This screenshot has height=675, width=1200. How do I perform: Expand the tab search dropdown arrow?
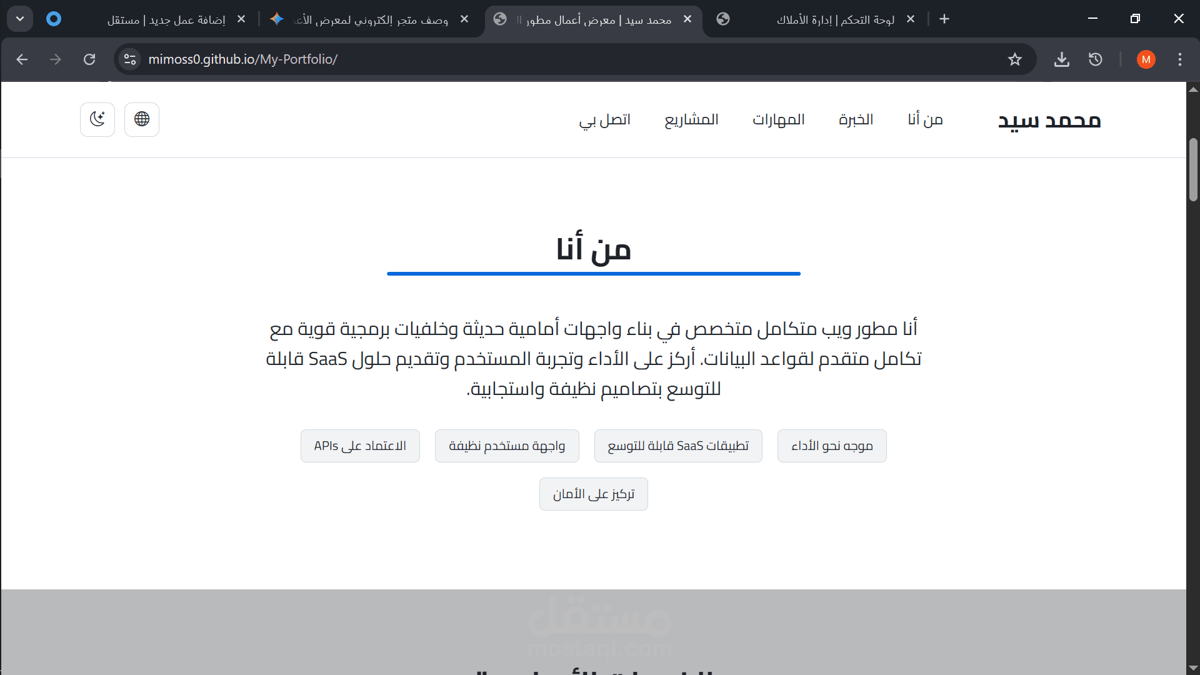click(x=20, y=19)
